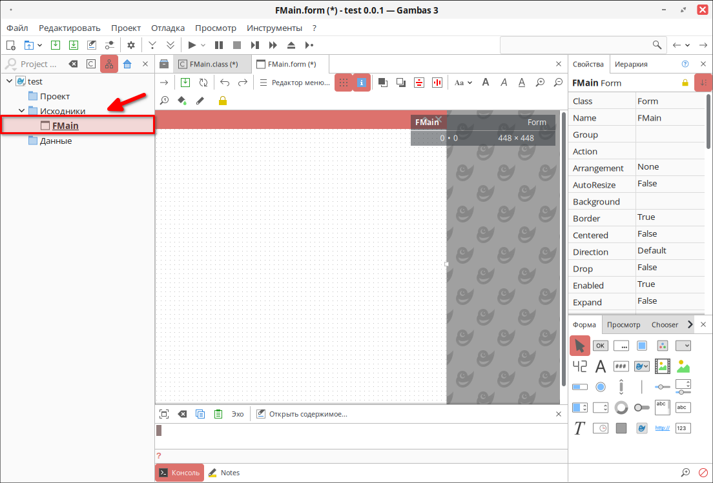Click the Редактор меню button

click(294, 83)
